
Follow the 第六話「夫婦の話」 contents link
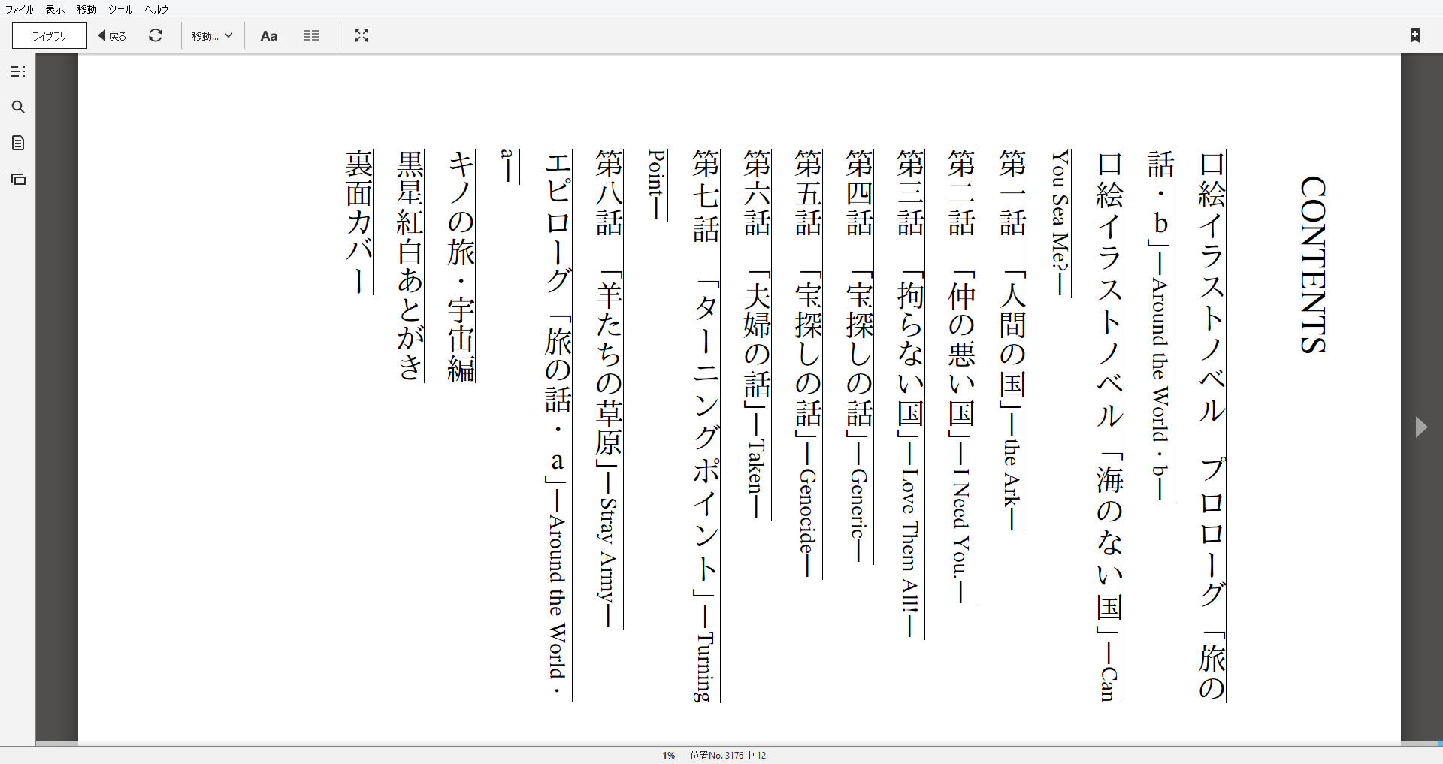point(757,334)
